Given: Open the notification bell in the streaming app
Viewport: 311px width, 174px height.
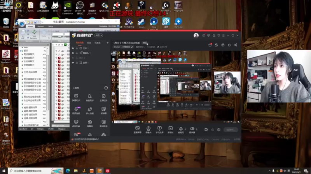Looking at the screenshot, I should coord(229,45).
